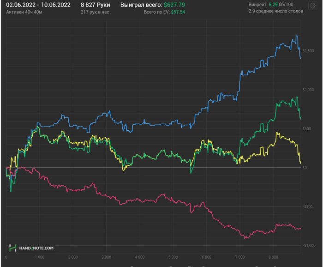
Task: Click the 'Активен 40ч 40м' text
Action: pyautogui.click(x=24, y=12)
